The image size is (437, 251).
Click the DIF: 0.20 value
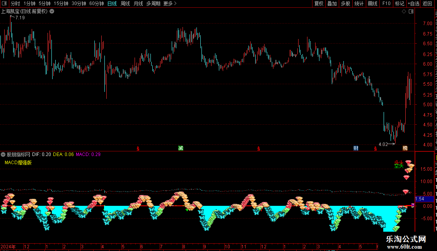pyautogui.click(x=41, y=154)
